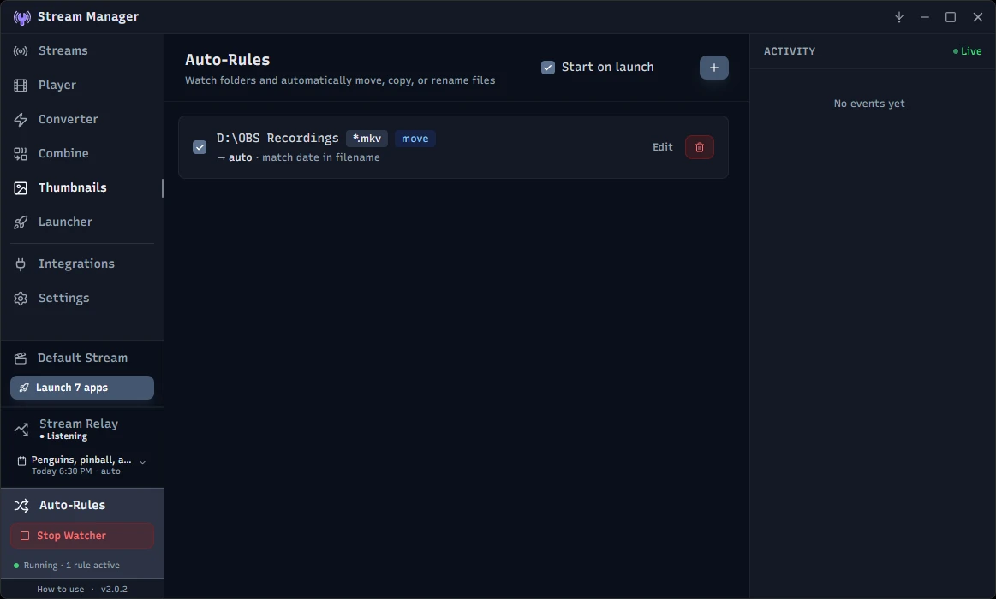The width and height of the screenshot is (996, 599).
Task: Expand the Penguins, pinball scheduled stream chevron
Action: click(142, 462)
